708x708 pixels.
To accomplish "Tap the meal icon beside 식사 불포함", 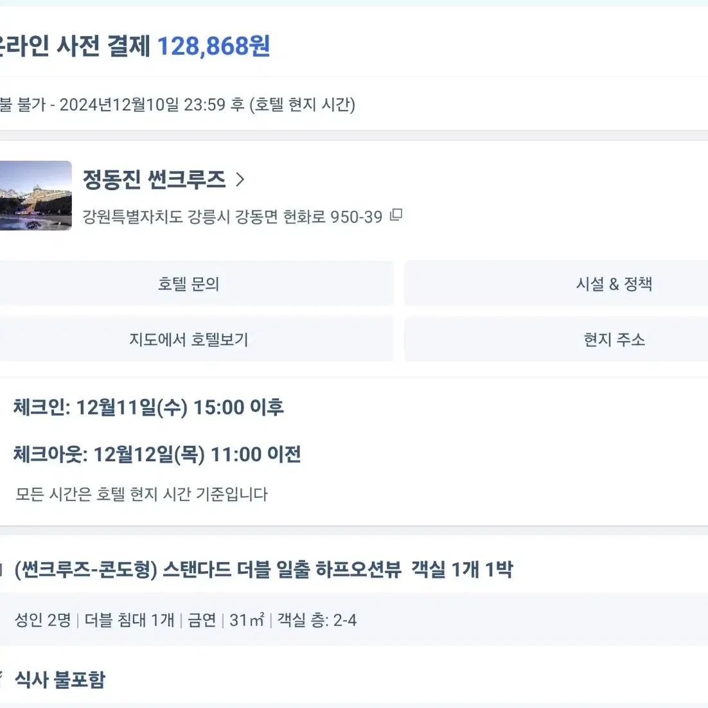I will click(x=1, y=678).
